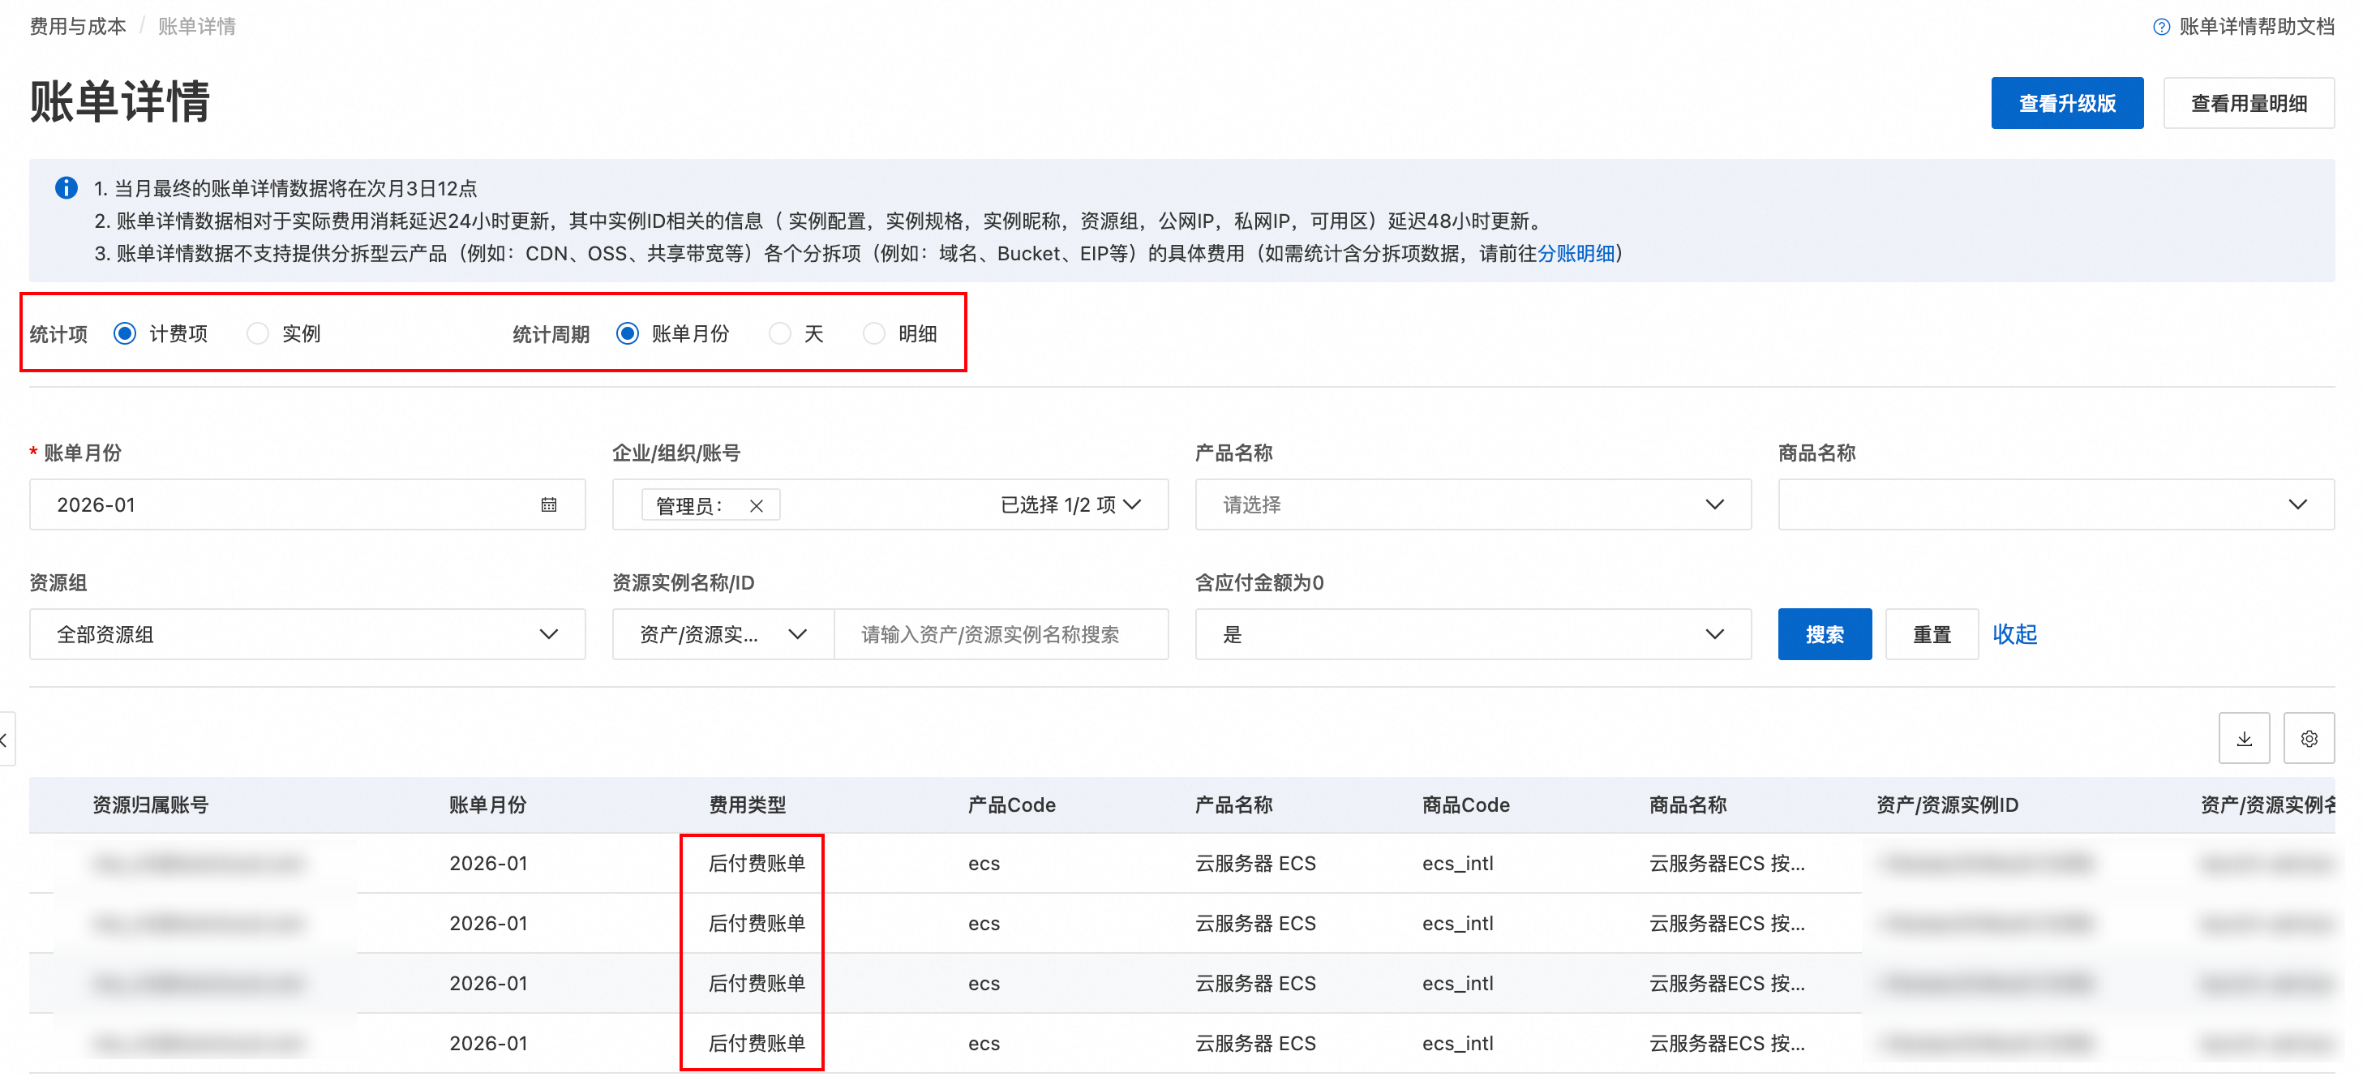Viewport: 2363px width, 1077px height.
Task: Click the blue info icon in the notice
Action: click(x=66, y=188)
